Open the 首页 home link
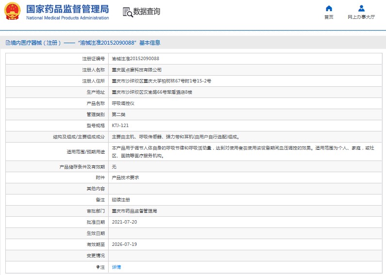386x275 pixels. 329,17
